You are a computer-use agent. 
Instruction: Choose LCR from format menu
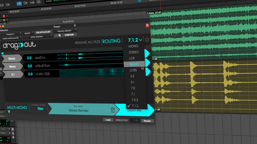[132, 58]
